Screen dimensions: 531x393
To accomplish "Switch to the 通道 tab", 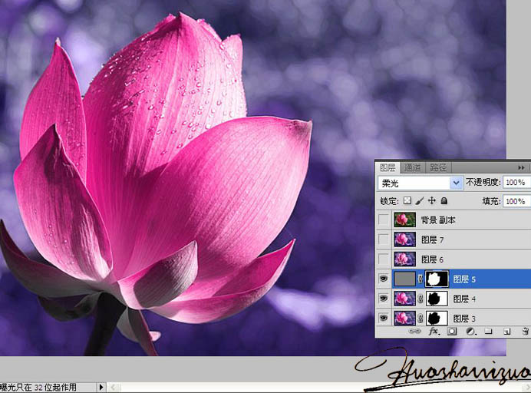I will (x=412, y=167).
